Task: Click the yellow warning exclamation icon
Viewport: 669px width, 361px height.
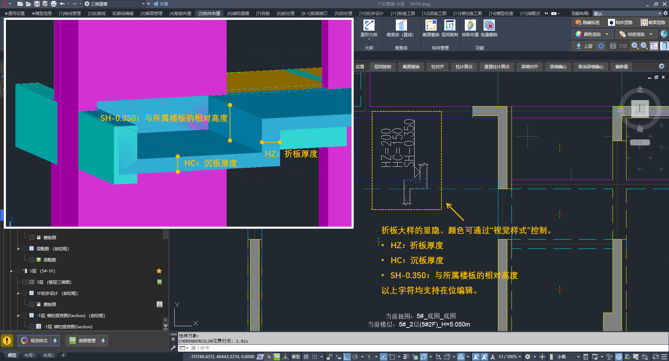Action: click(x=7, y=340)
